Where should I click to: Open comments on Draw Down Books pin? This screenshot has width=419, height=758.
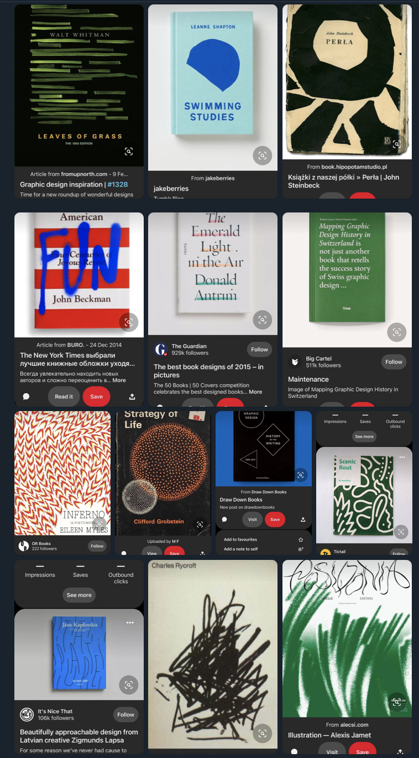pyautogui.click(x=224, y=520)
